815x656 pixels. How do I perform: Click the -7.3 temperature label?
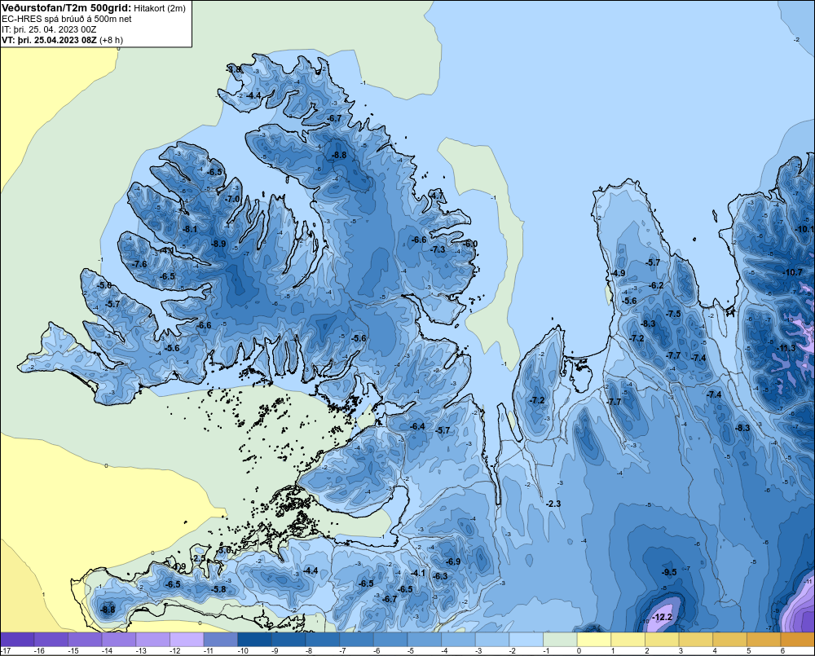438,249
